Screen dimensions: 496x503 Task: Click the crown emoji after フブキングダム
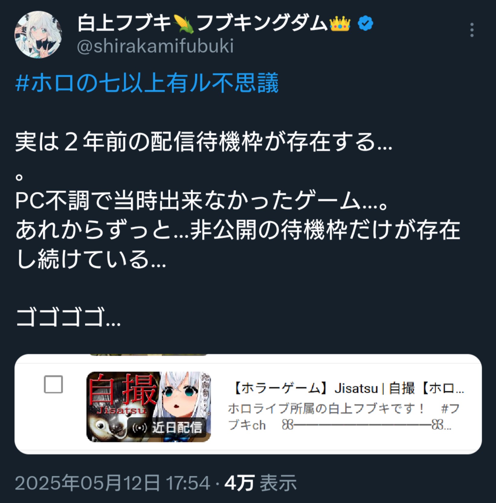(x=340, y=24)
